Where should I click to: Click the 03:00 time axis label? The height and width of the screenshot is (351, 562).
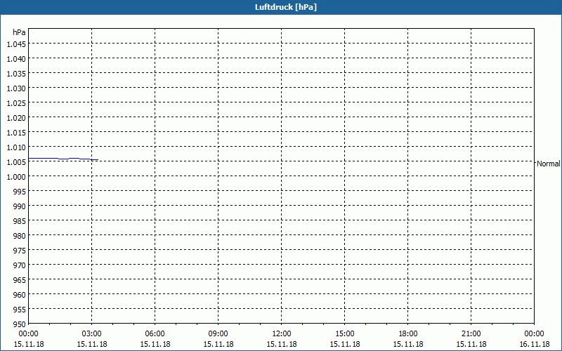coord(92,334)
